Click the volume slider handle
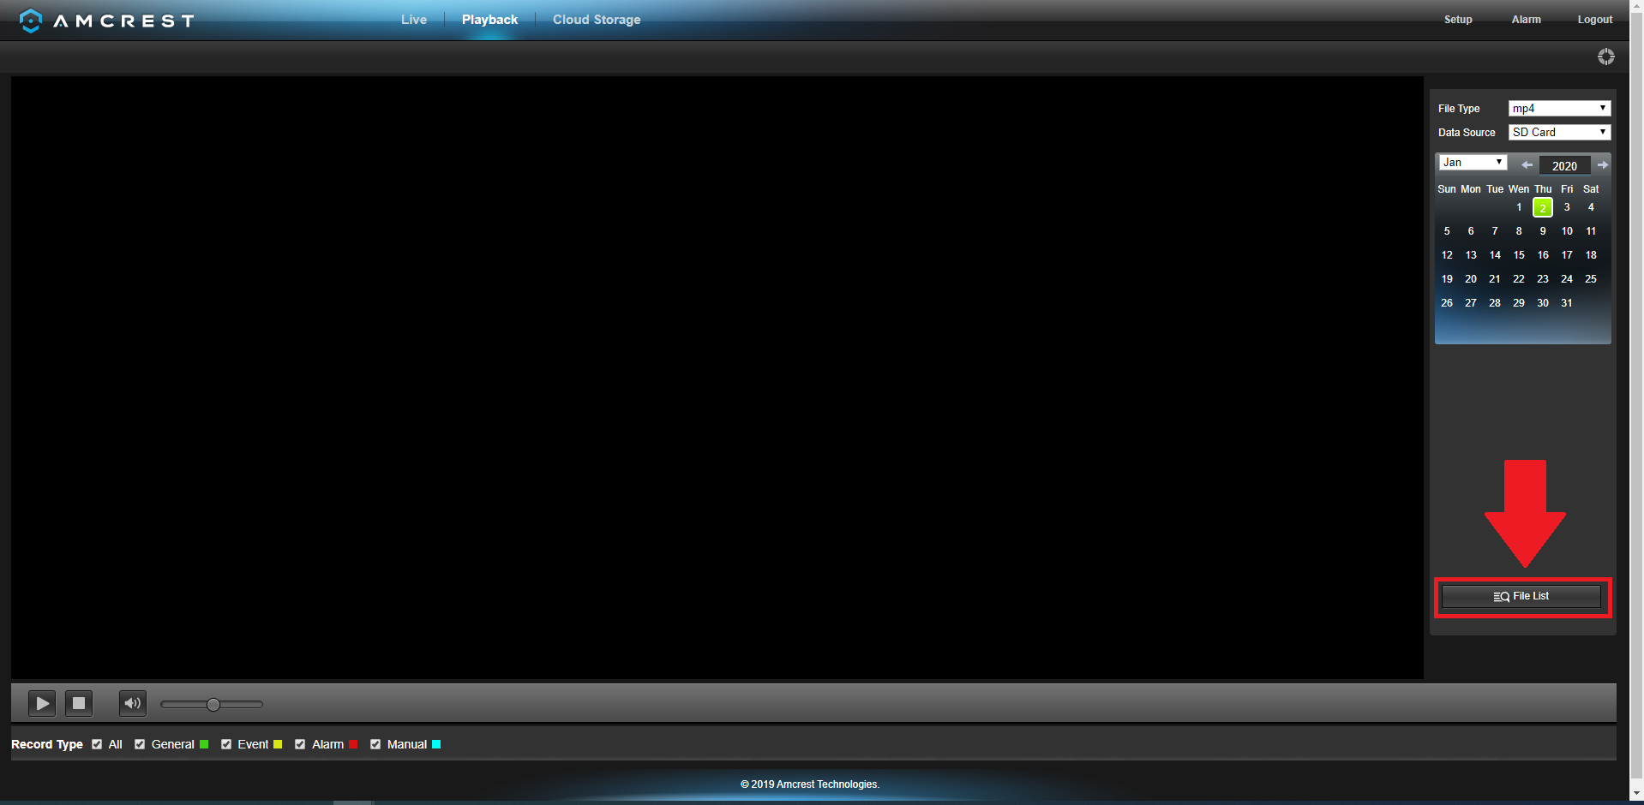This screenshot has height=805, width=1644. [213, 705]
